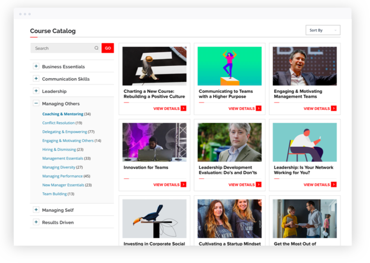View details text for Is Your Network Working
The image size is (370, 263).
click(317, 185)
